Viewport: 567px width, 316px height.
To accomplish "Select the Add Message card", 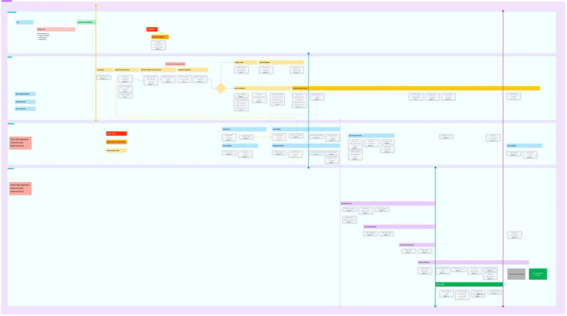I will pos(370,234).
